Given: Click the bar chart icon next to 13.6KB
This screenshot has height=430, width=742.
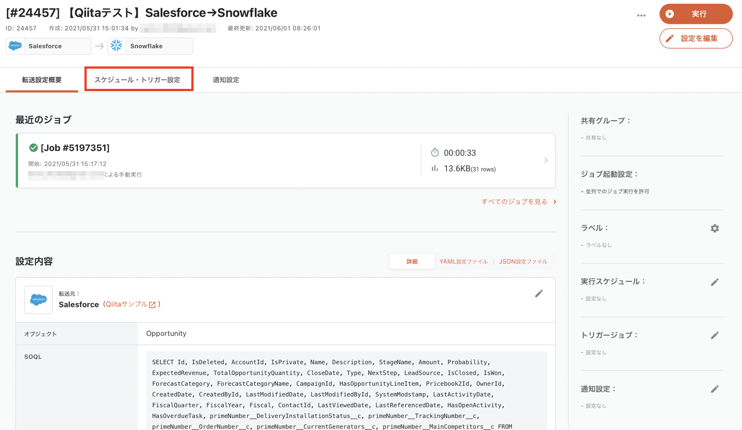Looking at the screenshot, I should pyautogui.click(x=435, y=168).
